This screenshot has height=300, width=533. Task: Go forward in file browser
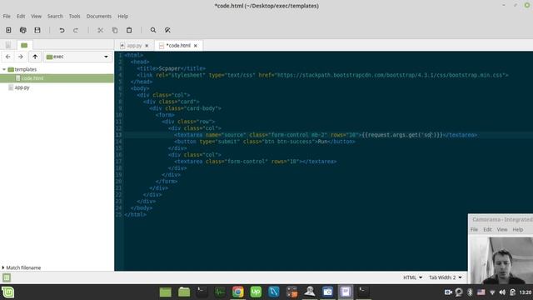21,57
